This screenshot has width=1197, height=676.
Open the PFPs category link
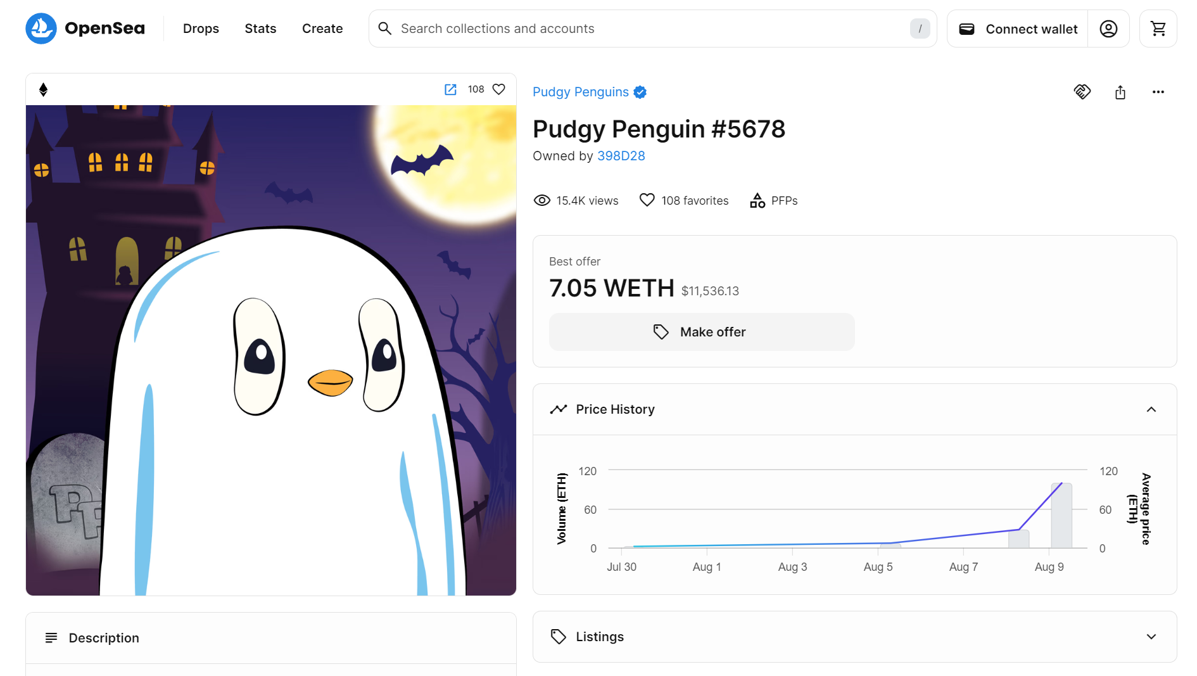click(x=784, y=200)
